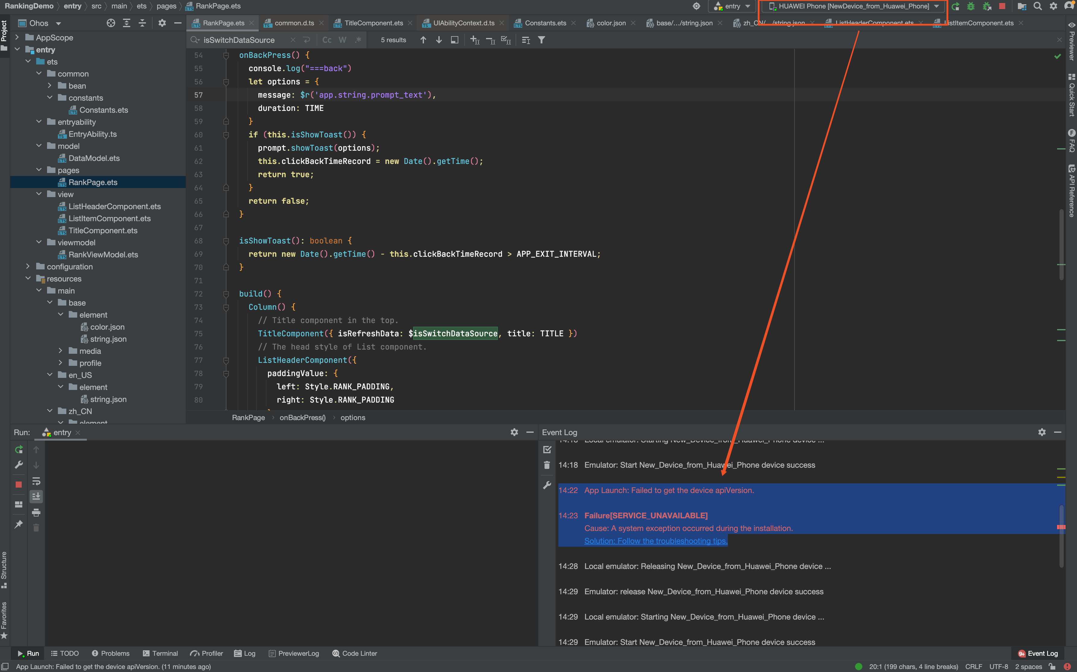Screen dimensions: 1077x672
Task: Open PreviewerLog tool window
Action: (x=294, y=653)
